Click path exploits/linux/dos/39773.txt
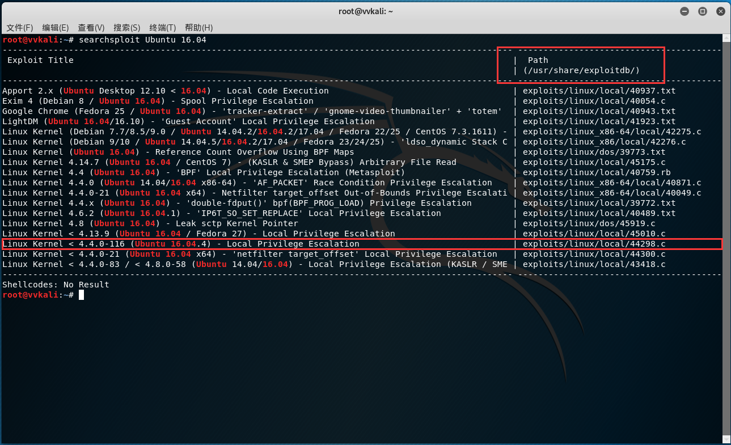Viewport: 731px width, 445px height. (594, 152)
